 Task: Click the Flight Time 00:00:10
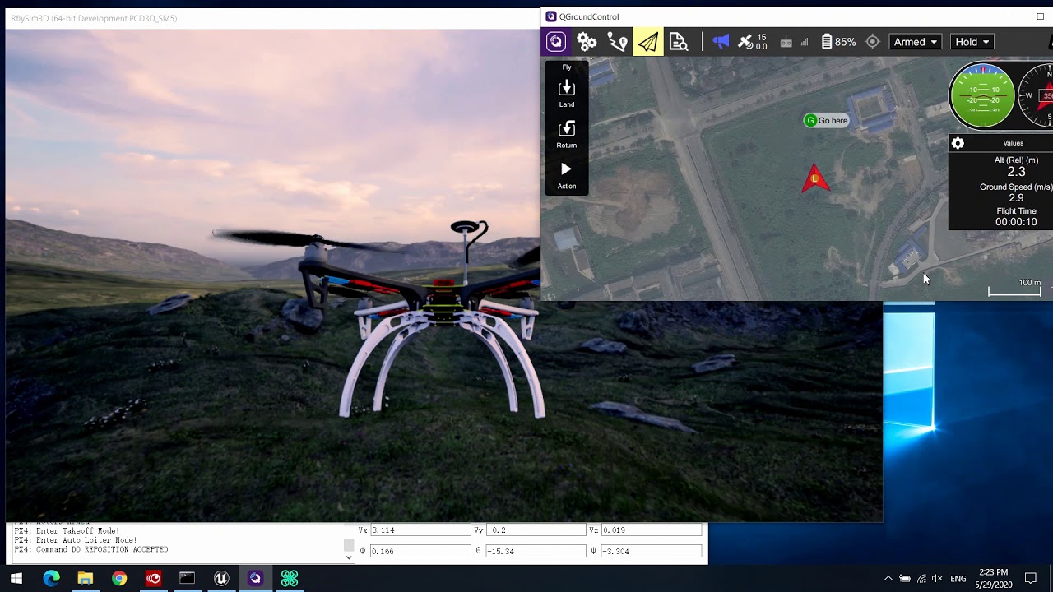tap(1016, 222)
